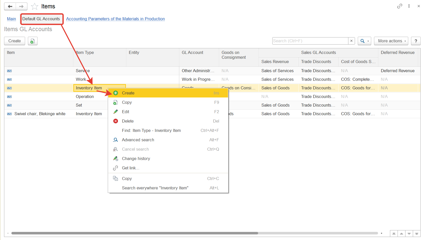Image resolution: width=427 pixels, height=240 pixels.
Task: Click the Goods on Consi… cell
Action: click(x=238, y=88)
